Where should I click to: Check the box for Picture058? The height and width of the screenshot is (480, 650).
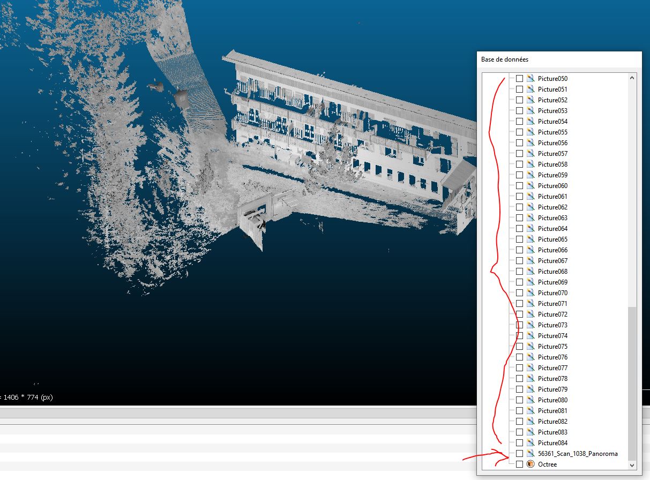pyautogui.click(x=519, y=164)
